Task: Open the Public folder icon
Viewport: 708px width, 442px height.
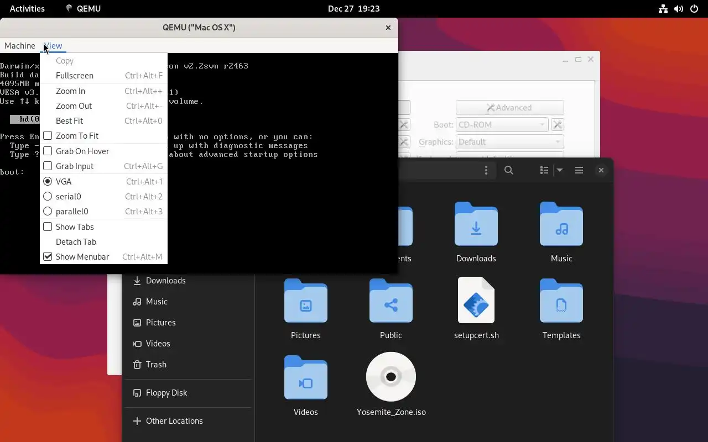Action: coord(391,301)
